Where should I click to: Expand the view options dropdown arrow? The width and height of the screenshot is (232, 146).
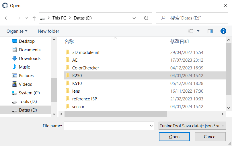click(198, 31)
